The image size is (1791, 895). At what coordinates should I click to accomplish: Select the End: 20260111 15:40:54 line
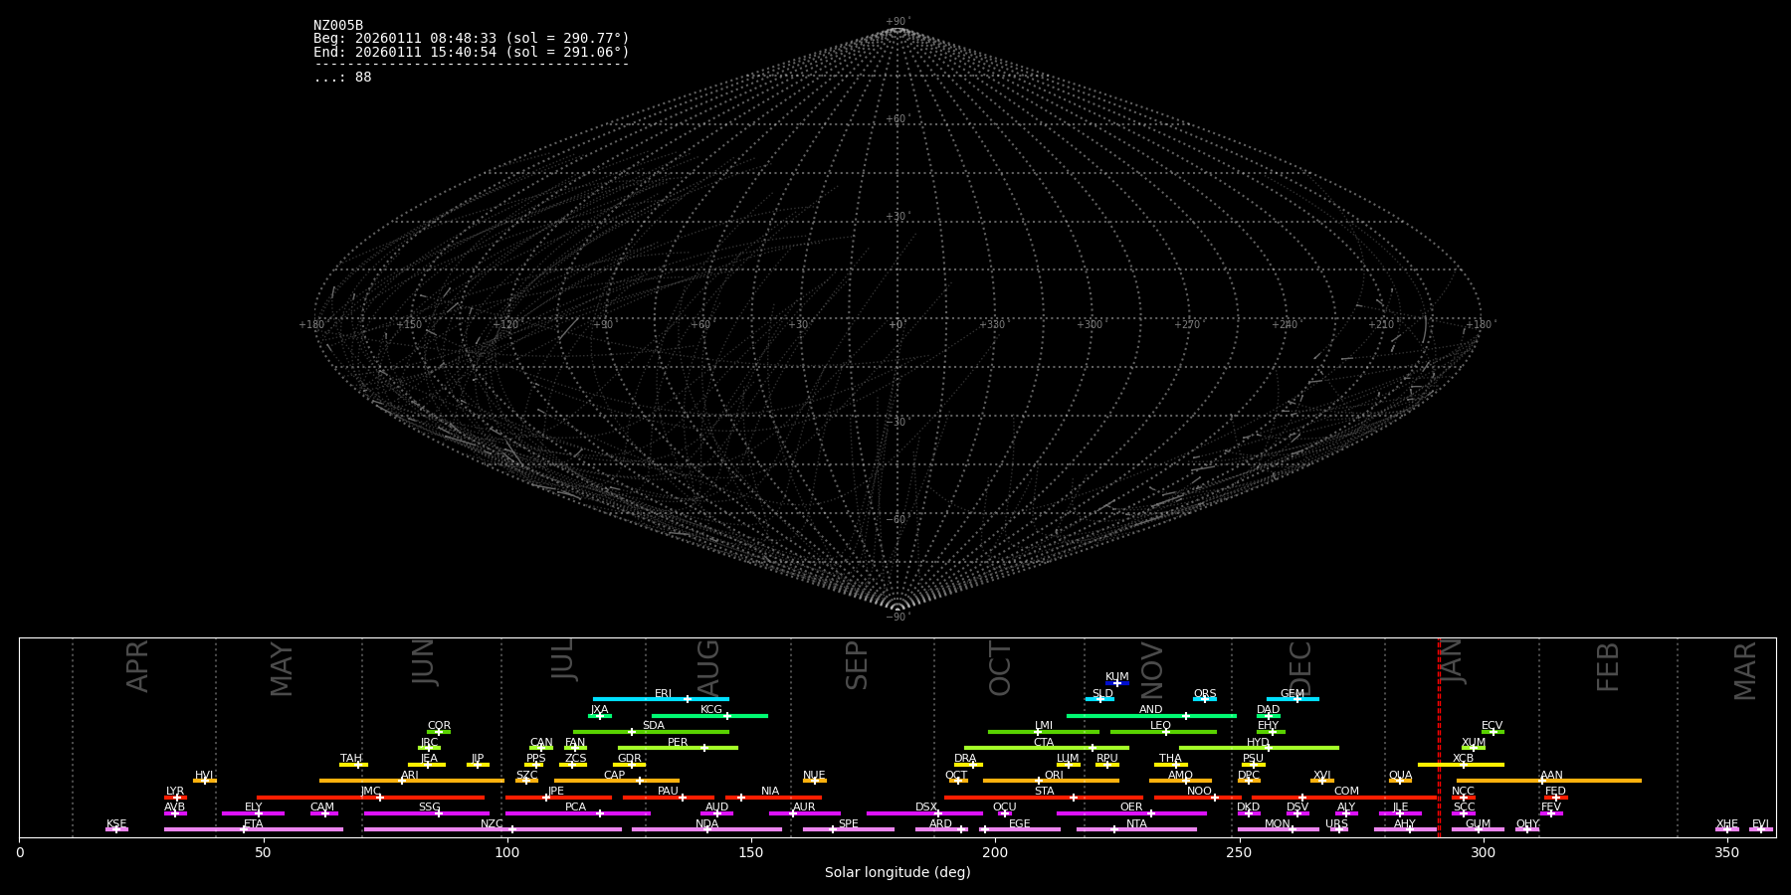tap(472, 53)
